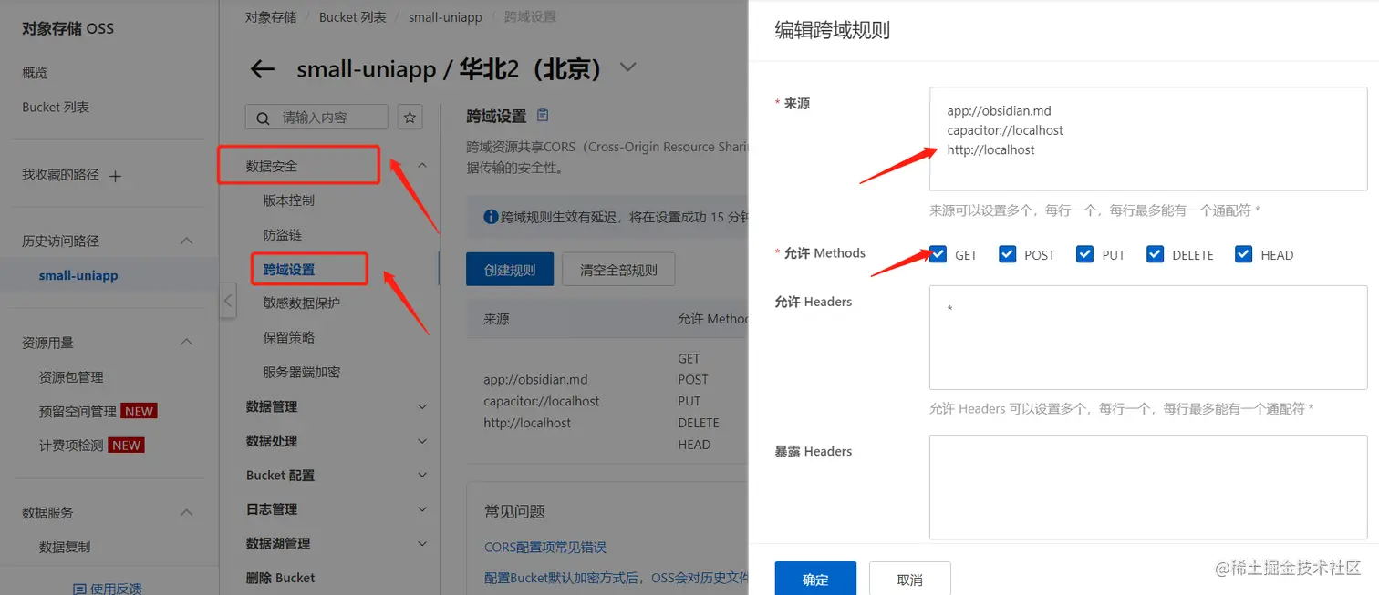This screenshot has width=1379, height=595.
Task: Click the app://obsidian.md cell in rules table
Action: coord(535,380)
